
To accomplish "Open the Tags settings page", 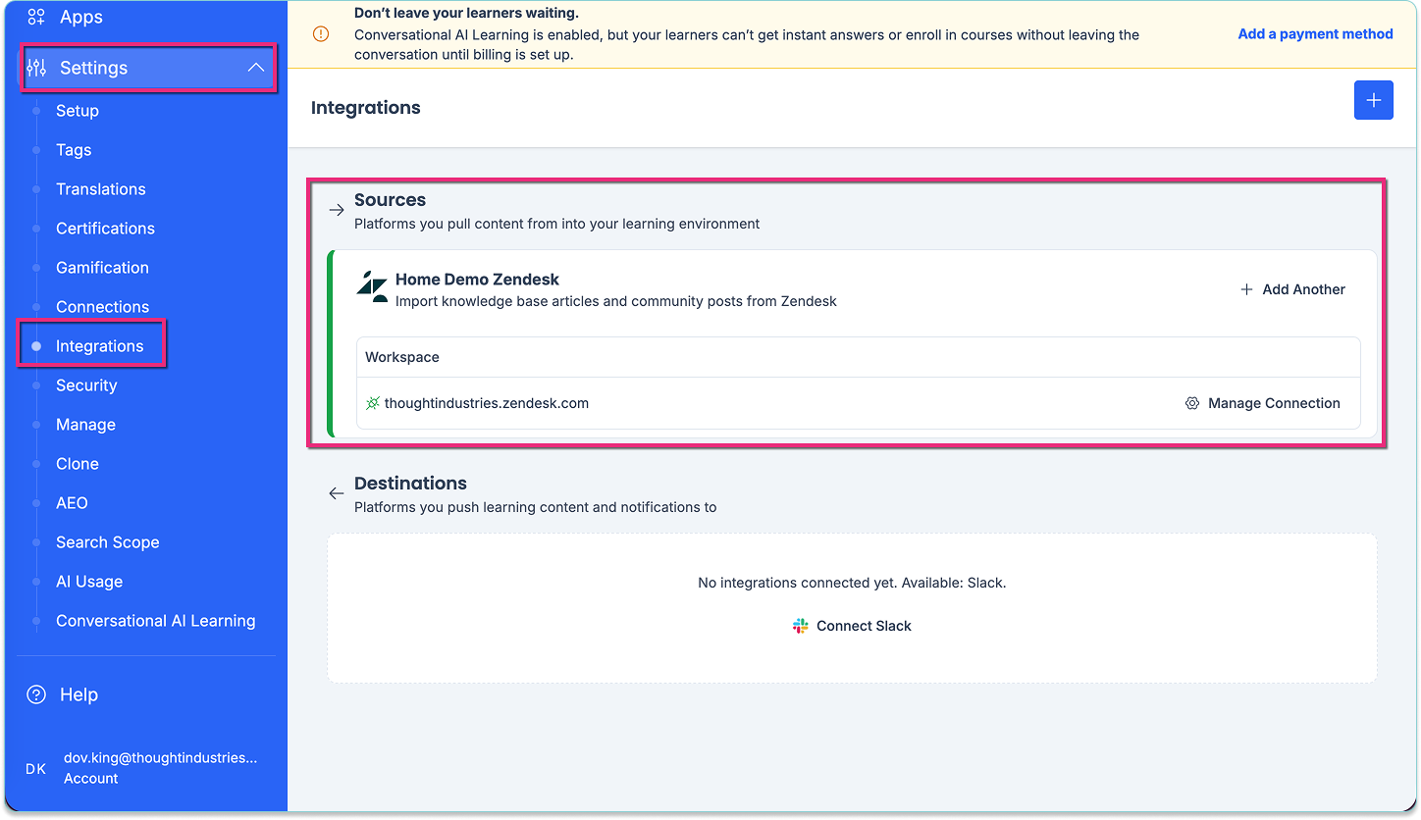I will click(x=74, y=150).
